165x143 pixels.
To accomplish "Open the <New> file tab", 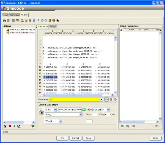I will pyautogui.click(x=53, y=27).
